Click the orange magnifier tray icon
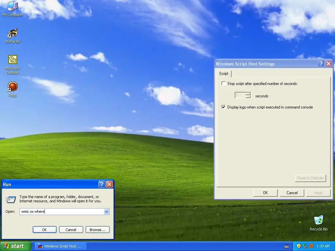 pyautogui.click(x=311, y=246)
